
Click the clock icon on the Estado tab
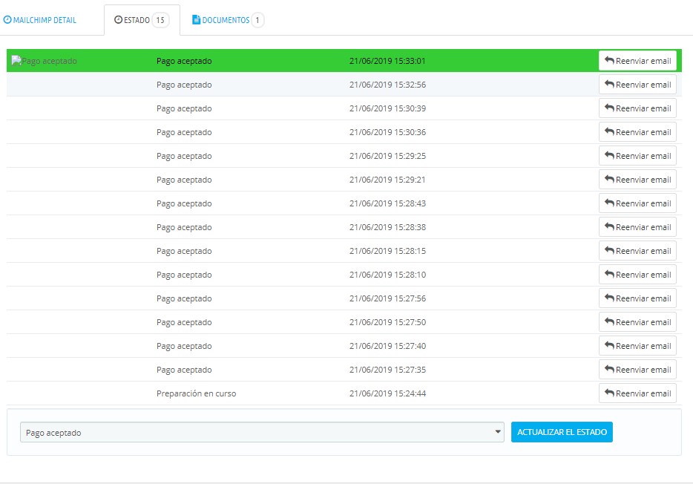point(119,20)
